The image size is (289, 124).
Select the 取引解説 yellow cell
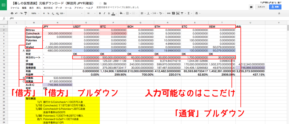click(34, 98)
